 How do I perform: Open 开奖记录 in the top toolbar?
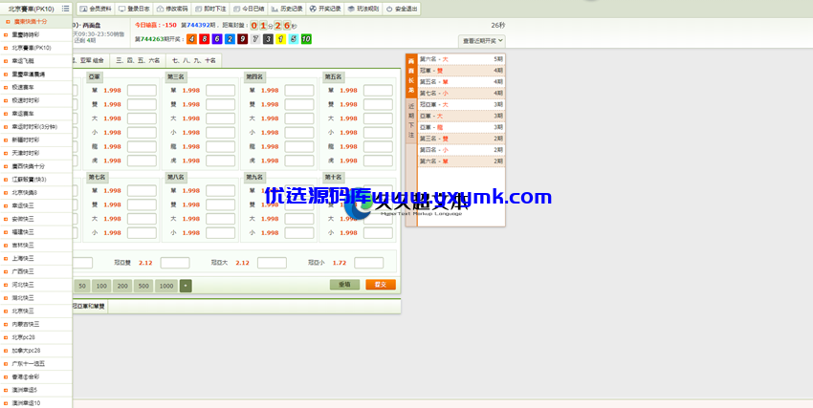tap(325, 9)
